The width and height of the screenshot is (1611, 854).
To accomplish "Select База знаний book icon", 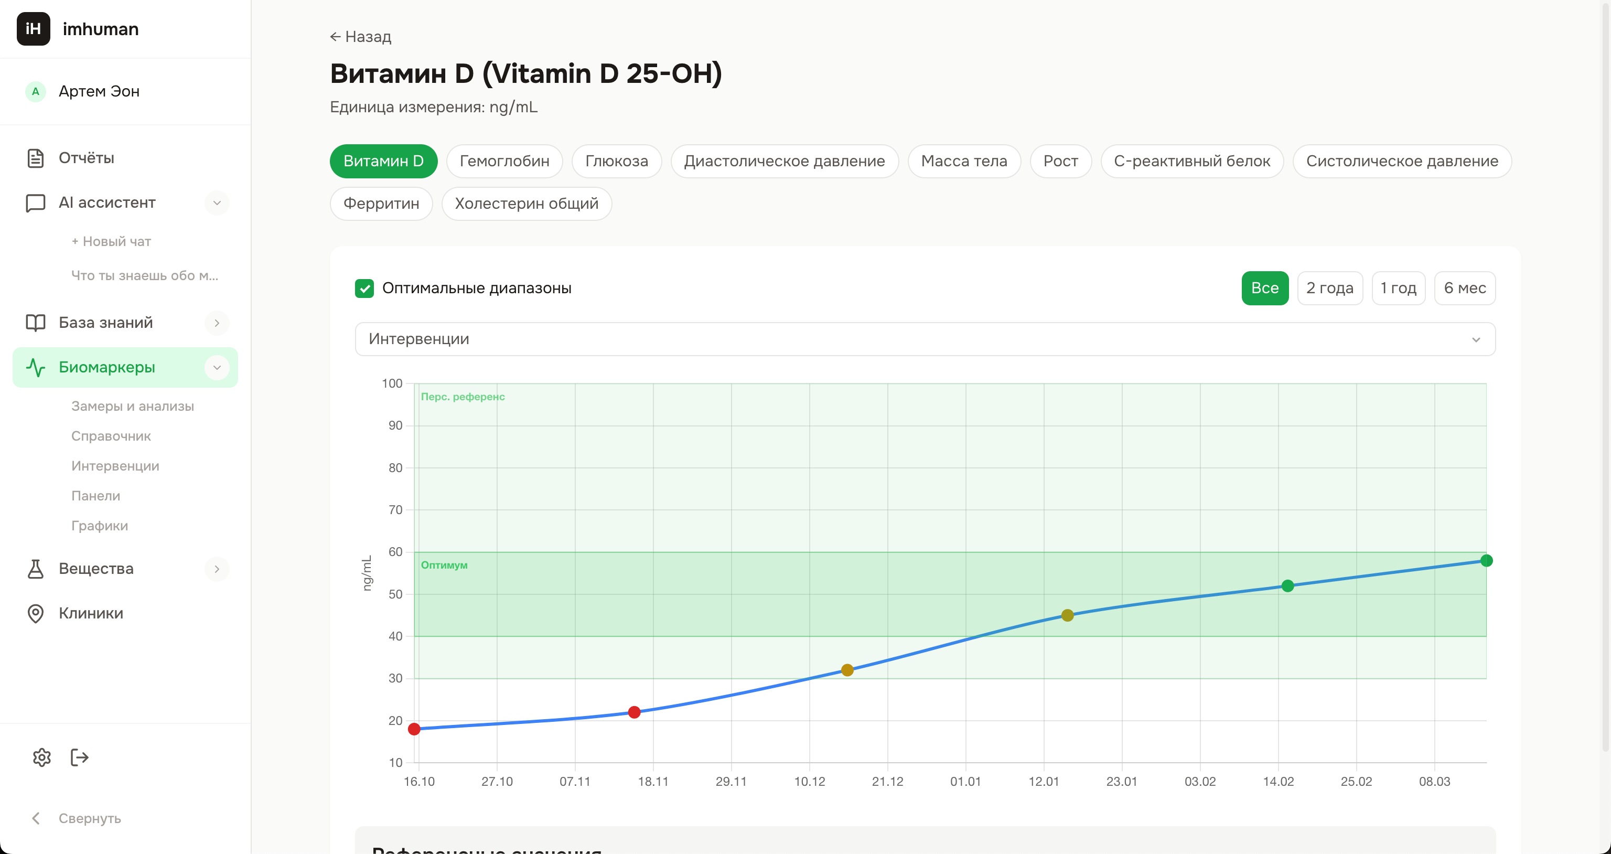I will (35, 322).
